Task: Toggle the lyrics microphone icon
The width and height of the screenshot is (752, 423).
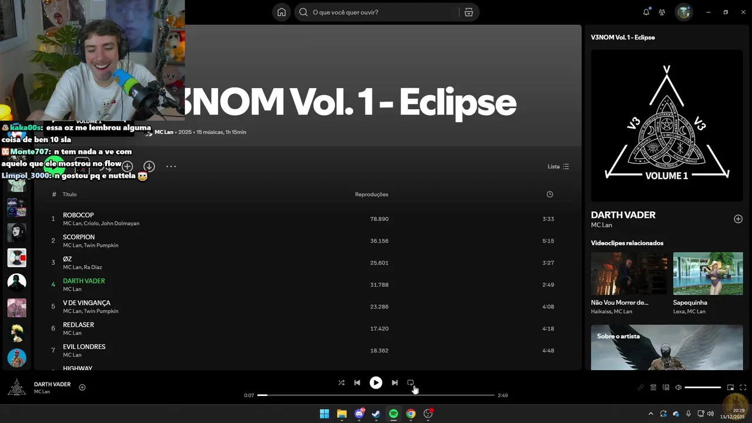Action: click(641, 388)
